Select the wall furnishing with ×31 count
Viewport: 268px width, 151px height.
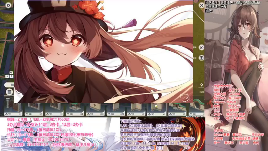tap(95, 110)
